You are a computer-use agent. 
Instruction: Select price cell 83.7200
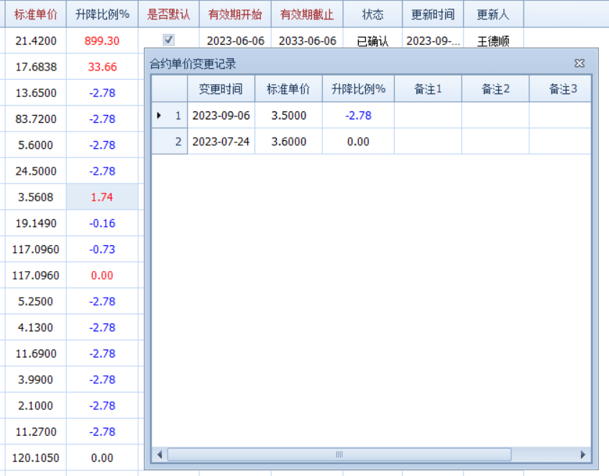pos(35,119)
